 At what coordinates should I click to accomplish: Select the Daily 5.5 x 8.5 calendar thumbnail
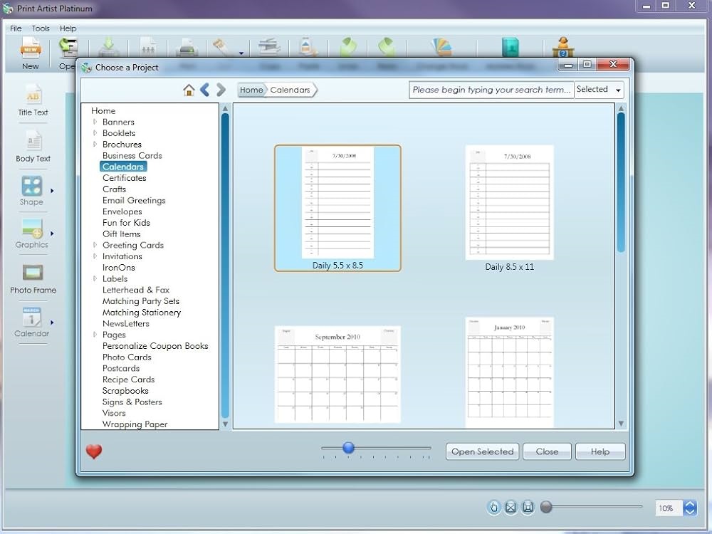(x=337, y=209)
